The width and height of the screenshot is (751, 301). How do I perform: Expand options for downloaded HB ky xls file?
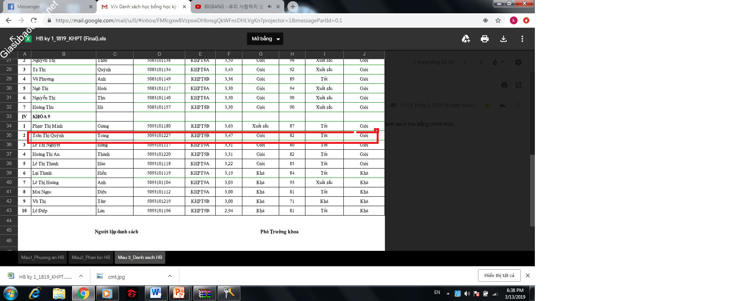click(x=81, y=276)
